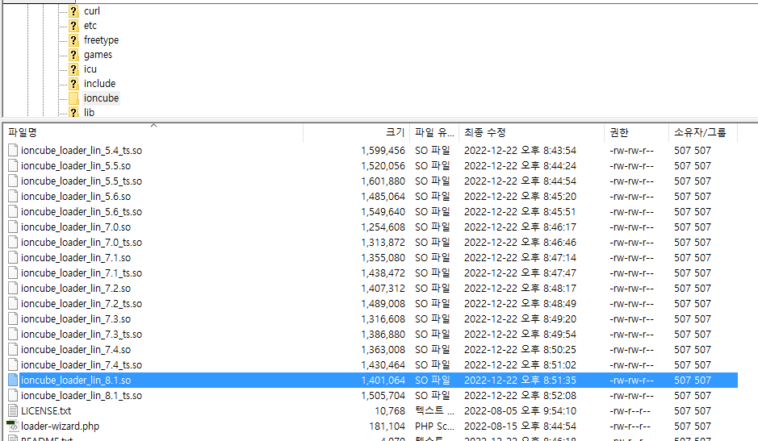This screenshot has height=441, width=758.
Task: Select the loader-wizard.php file
Action: click(60, 426)
